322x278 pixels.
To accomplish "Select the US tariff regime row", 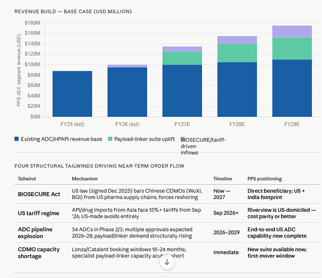I will pos(167,213).
